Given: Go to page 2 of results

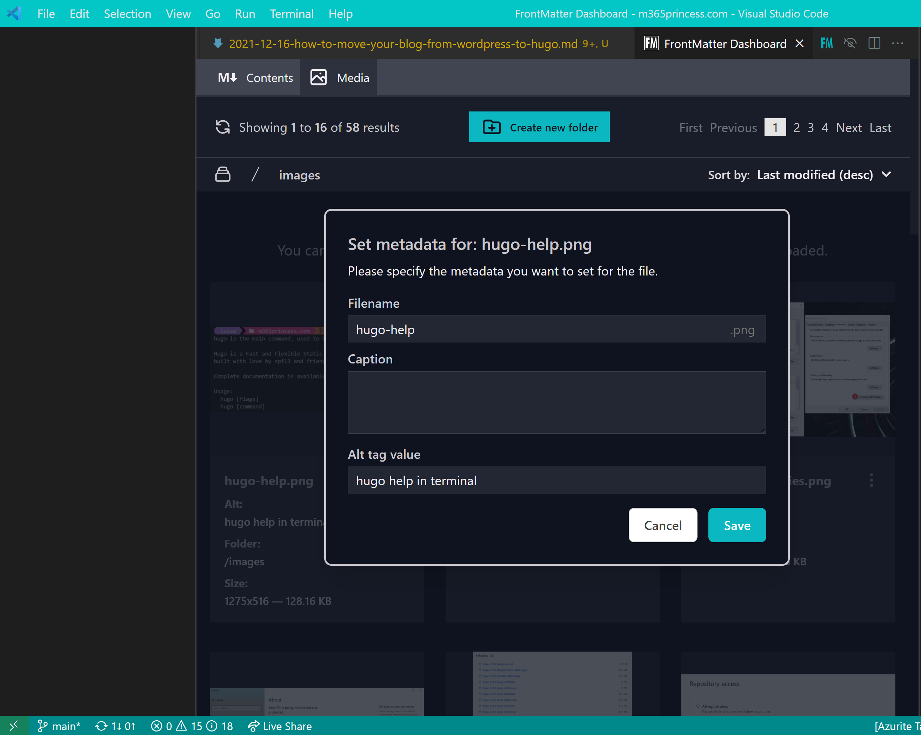Looking at the screenshot, I should (x=797, y=128).
